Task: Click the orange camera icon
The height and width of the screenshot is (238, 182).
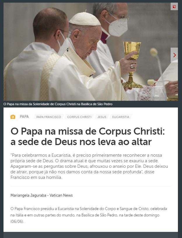Action: pyautogui.click(x=13, y=117)
